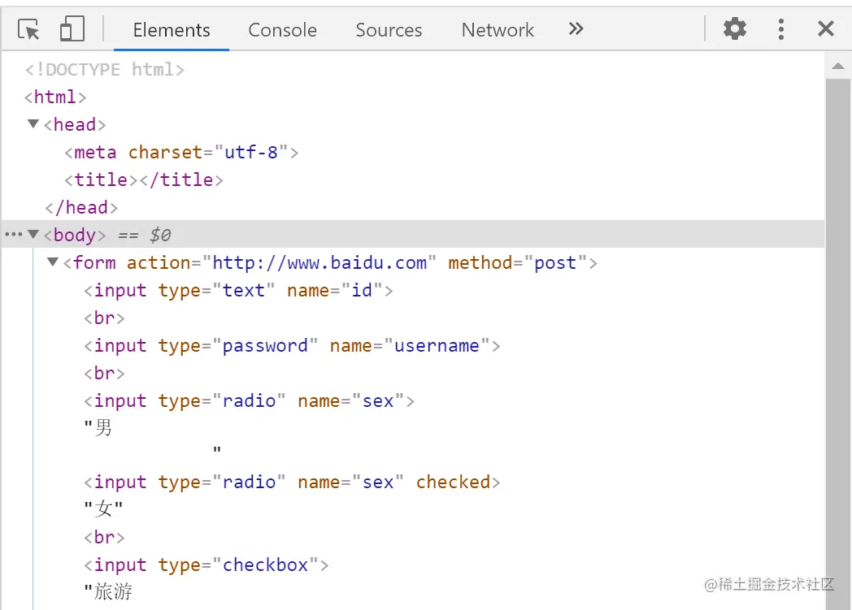Toggle the device toolbar icon
This screenshot has height=610, width=852.
72,30
